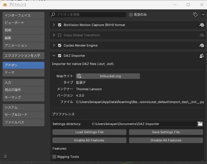Click Blender icon on Cycles Render Engine row
This screenshot has height=164, width=207.
(202, 45)
